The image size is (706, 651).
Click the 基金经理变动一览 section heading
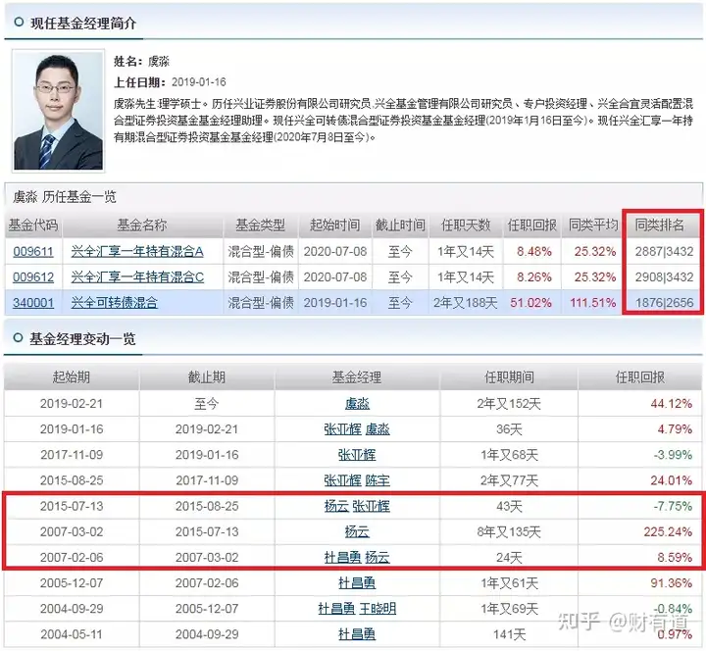pos(82,338)
